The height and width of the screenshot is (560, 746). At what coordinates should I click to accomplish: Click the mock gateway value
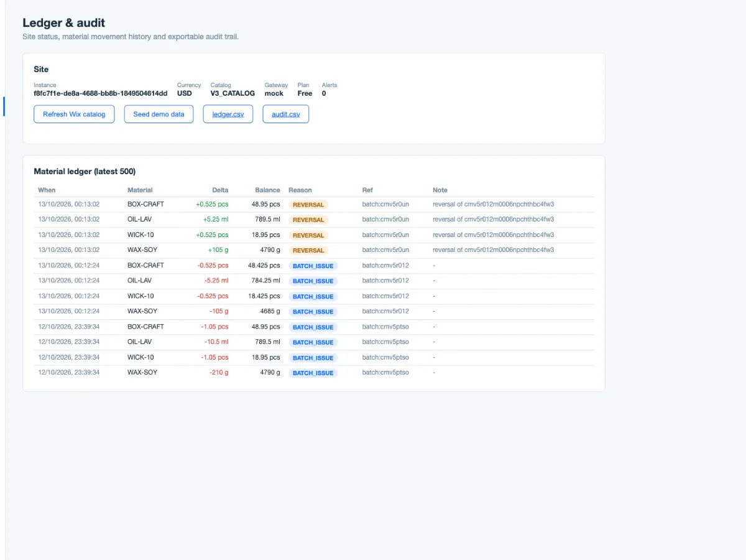pos(274,93)
